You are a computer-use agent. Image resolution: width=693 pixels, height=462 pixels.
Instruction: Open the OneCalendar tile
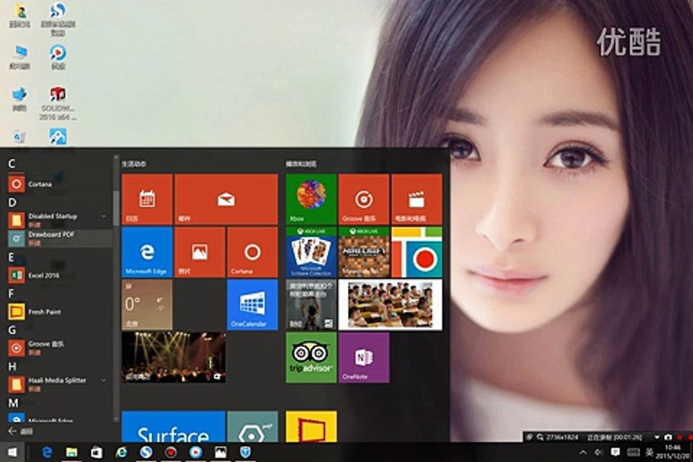[252, 305]
